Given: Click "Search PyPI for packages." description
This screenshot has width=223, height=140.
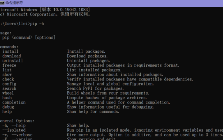Looking at the screenshot, I should [x=95, y=88].
